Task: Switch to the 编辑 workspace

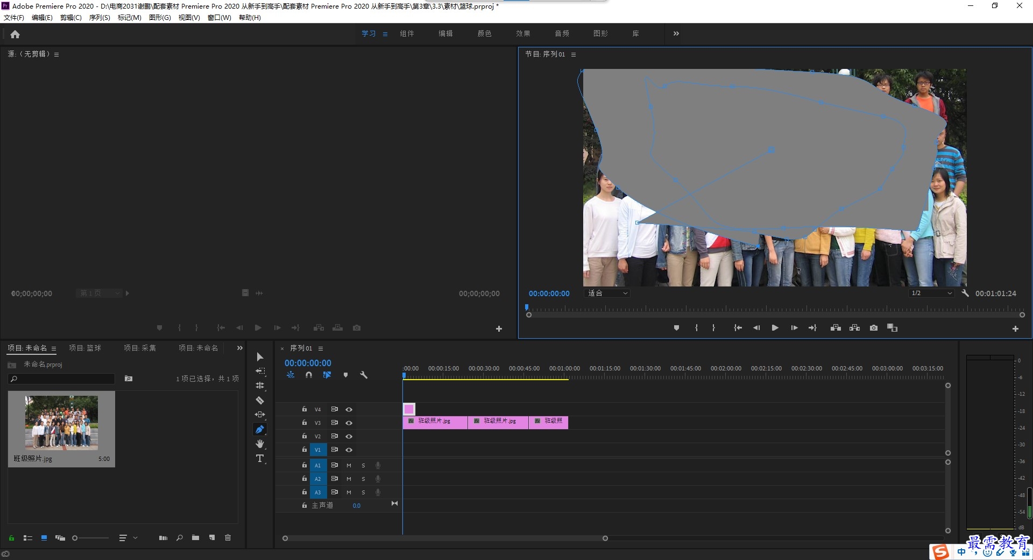Action: pos(445,33)
